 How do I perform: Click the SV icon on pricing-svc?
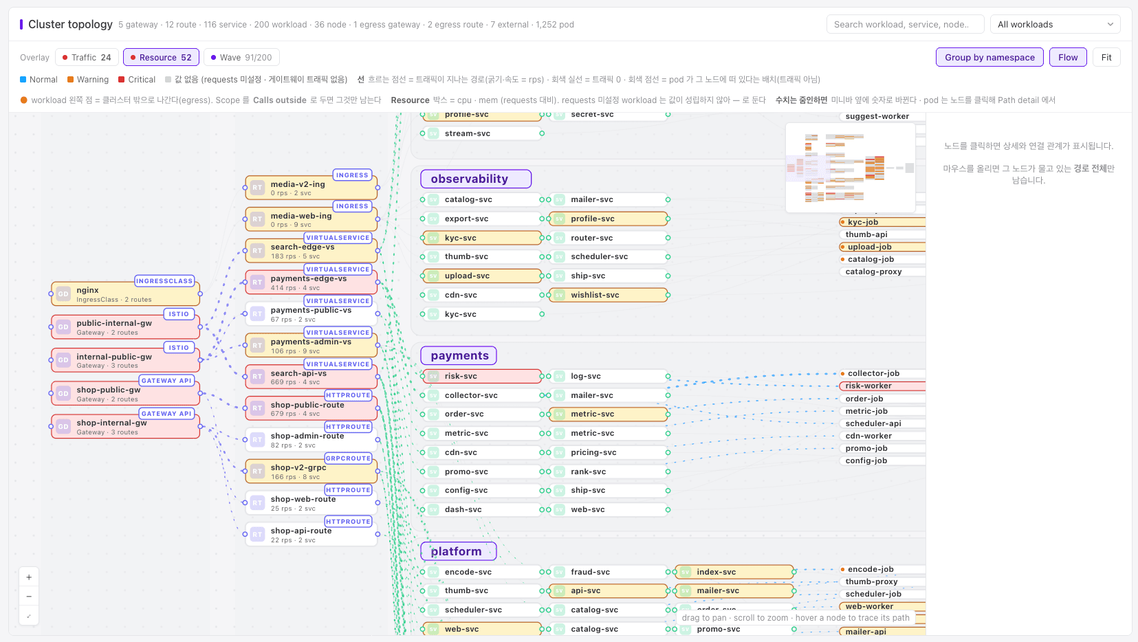click(560, 453)
